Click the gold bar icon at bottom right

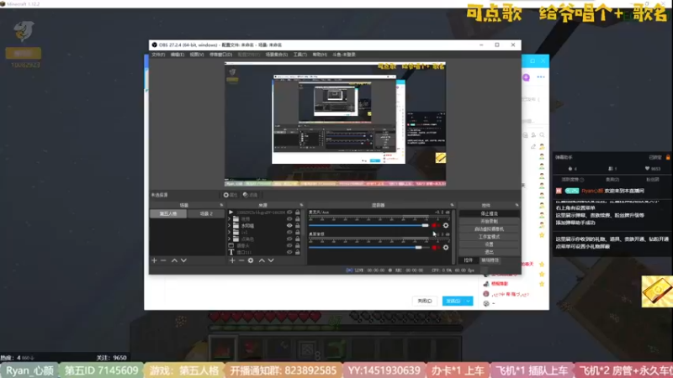click(x=657, y=291)
